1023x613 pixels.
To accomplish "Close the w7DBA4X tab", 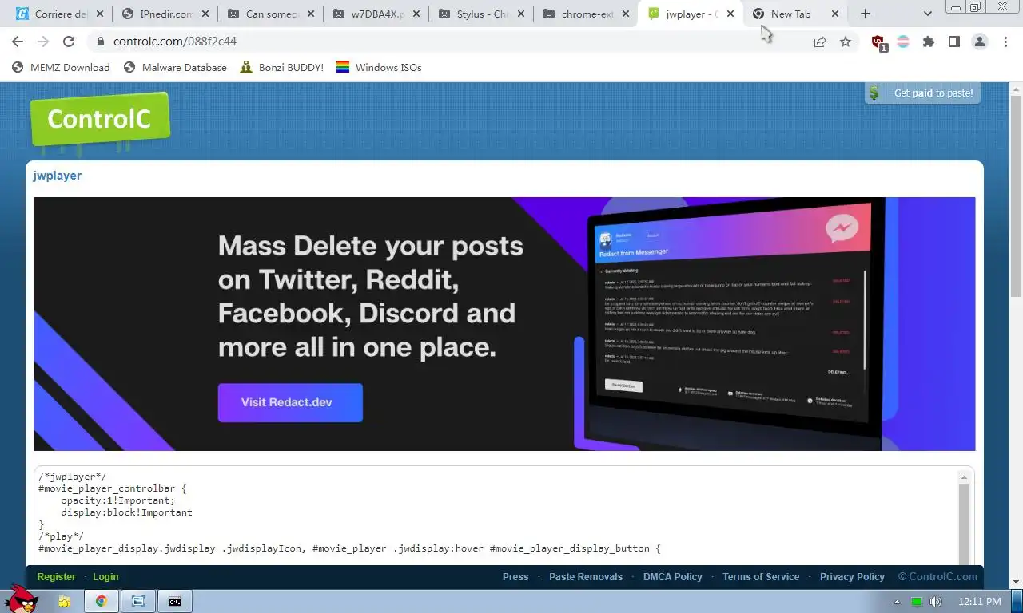I will coord(416,14).
